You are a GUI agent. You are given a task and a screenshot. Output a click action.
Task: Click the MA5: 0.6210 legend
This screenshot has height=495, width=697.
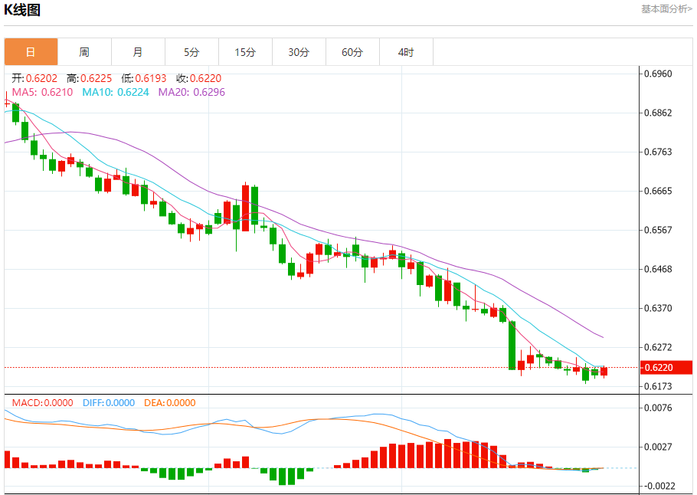[x=42, y=92]
